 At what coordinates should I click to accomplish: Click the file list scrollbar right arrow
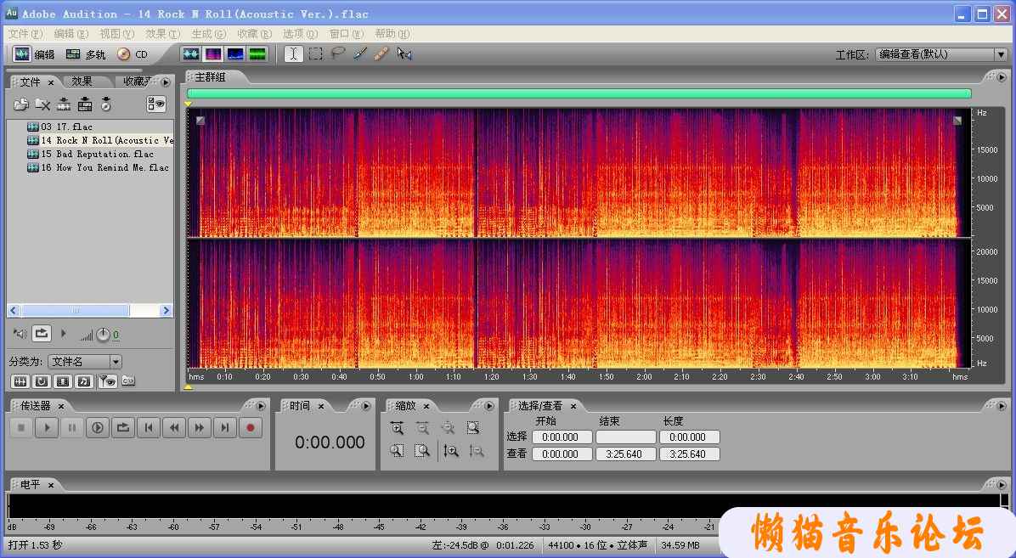click(x=166, y=311)
